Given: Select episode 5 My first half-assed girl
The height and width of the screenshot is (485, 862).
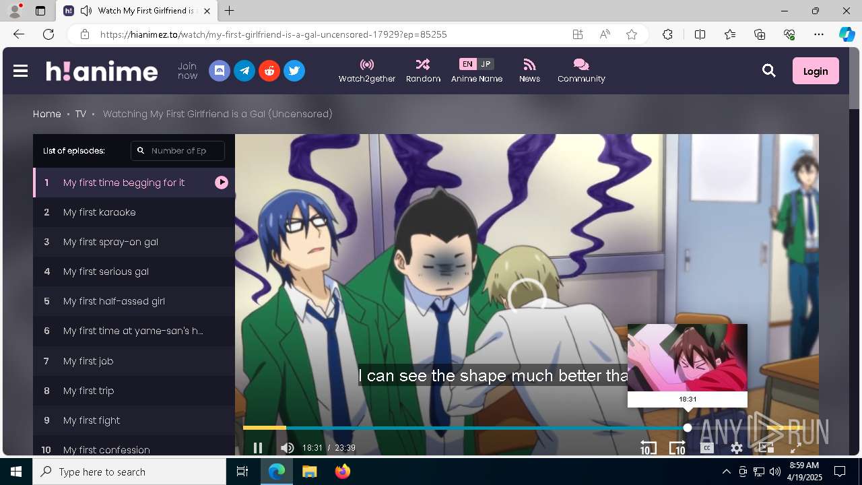Looking at the screenshot, I should (x=134, y=301).
